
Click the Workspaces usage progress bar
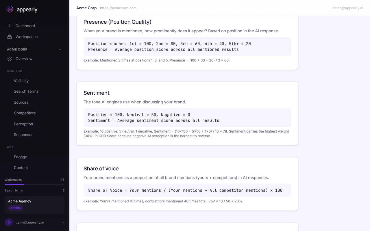(x=34, y=184)
